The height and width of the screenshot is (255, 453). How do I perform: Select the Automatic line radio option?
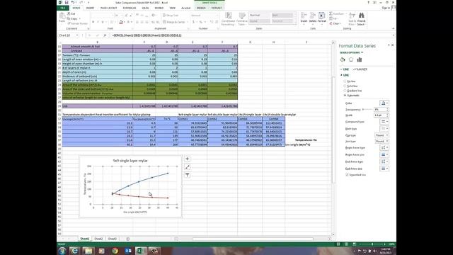(x=345, y=95)
